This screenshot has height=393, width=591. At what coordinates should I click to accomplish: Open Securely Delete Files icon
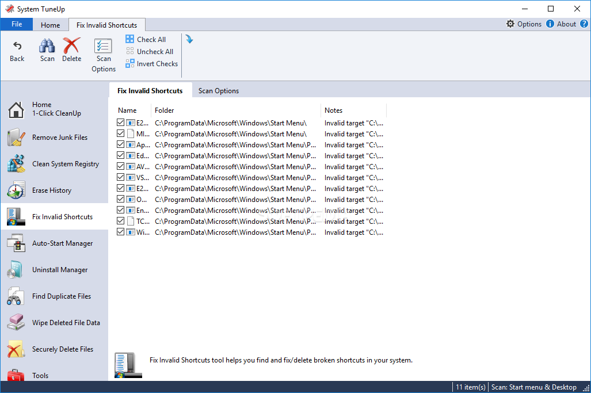coord(16,349)
